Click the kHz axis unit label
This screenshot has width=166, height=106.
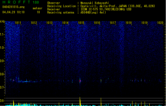point(2,21)
